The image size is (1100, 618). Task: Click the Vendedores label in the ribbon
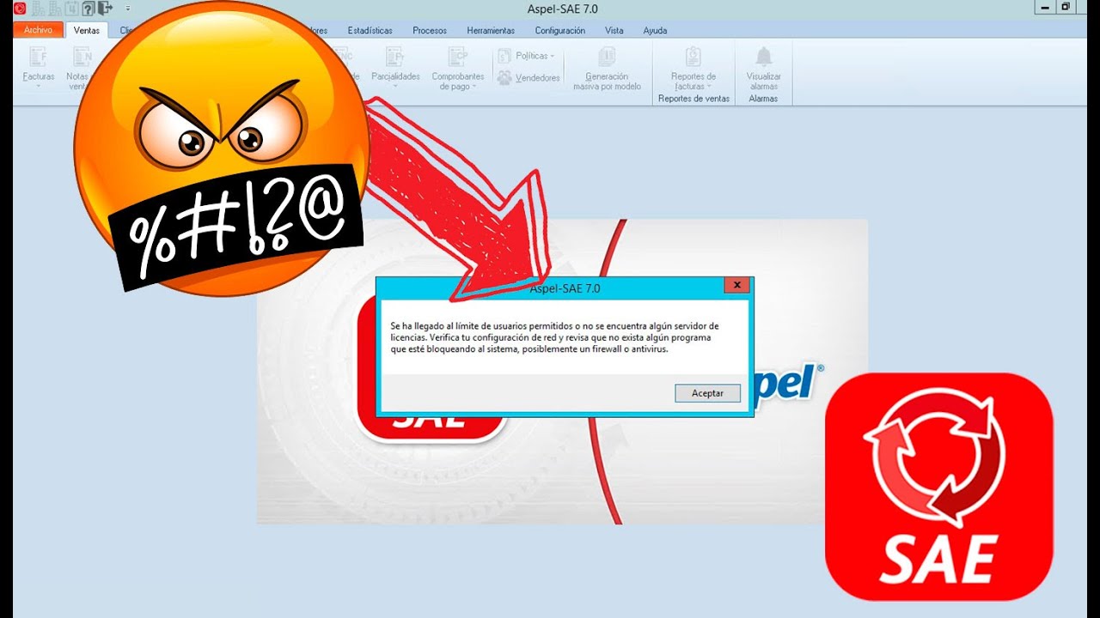click(537, 78)
